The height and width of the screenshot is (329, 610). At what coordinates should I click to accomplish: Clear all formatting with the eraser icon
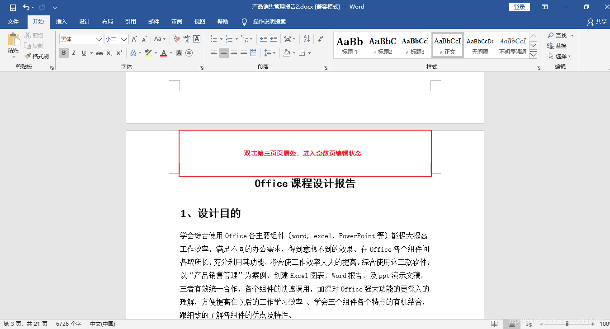(177, 39)
